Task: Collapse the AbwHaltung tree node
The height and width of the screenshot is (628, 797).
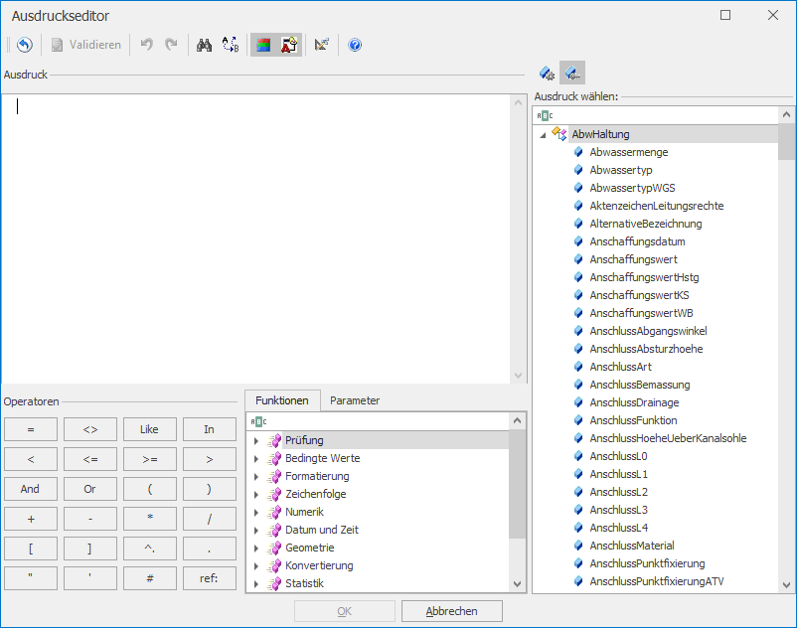Action: (543, 134)
